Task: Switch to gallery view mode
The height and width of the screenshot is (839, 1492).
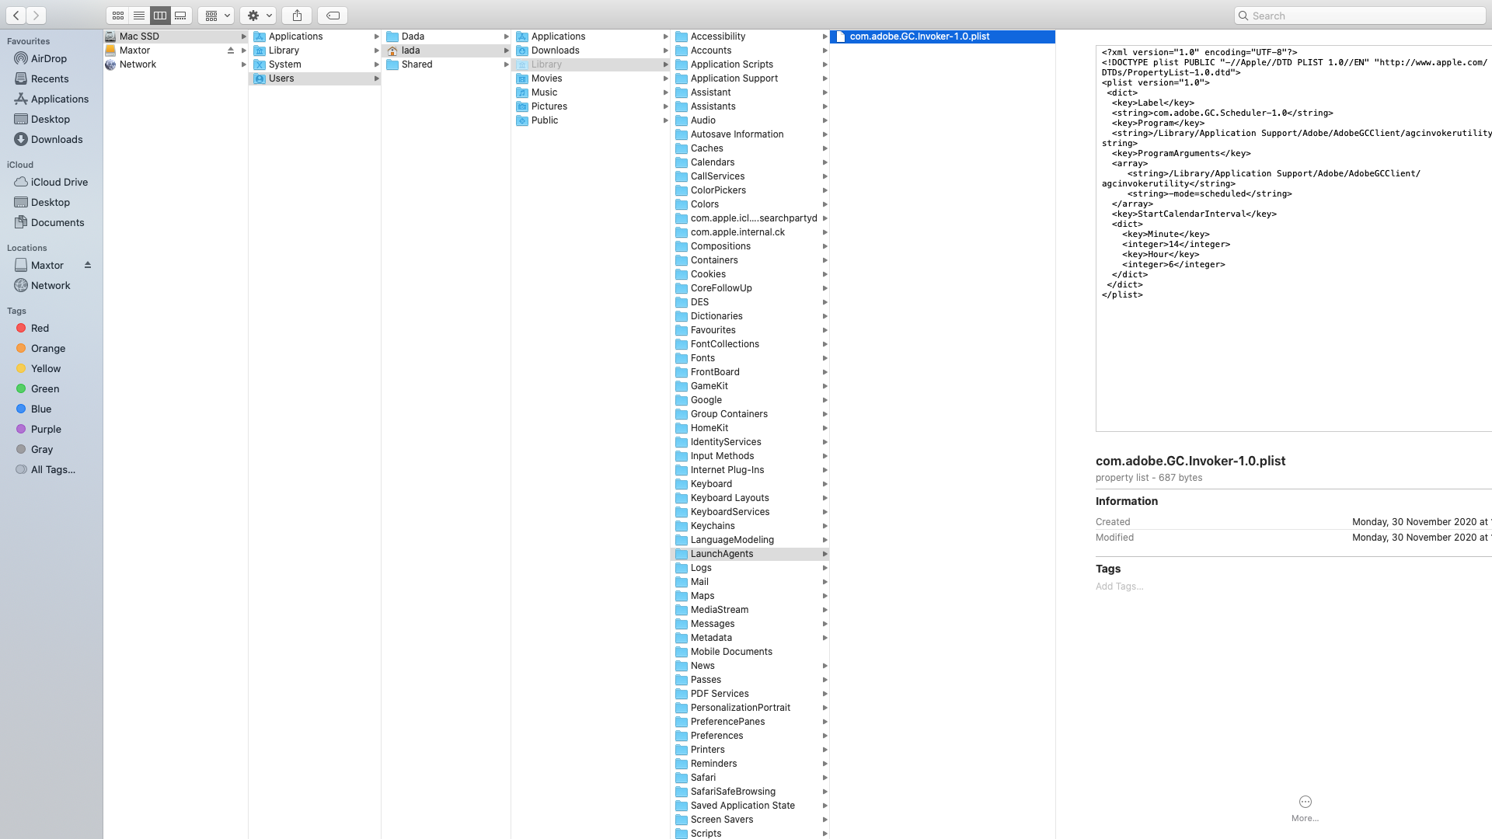Action: tap(181, 16)
